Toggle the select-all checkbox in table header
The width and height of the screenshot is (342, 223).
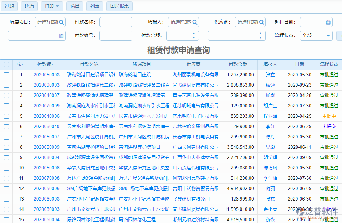coord(6,64)
